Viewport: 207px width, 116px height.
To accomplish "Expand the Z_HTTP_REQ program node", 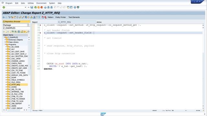I will coord(6,84).
